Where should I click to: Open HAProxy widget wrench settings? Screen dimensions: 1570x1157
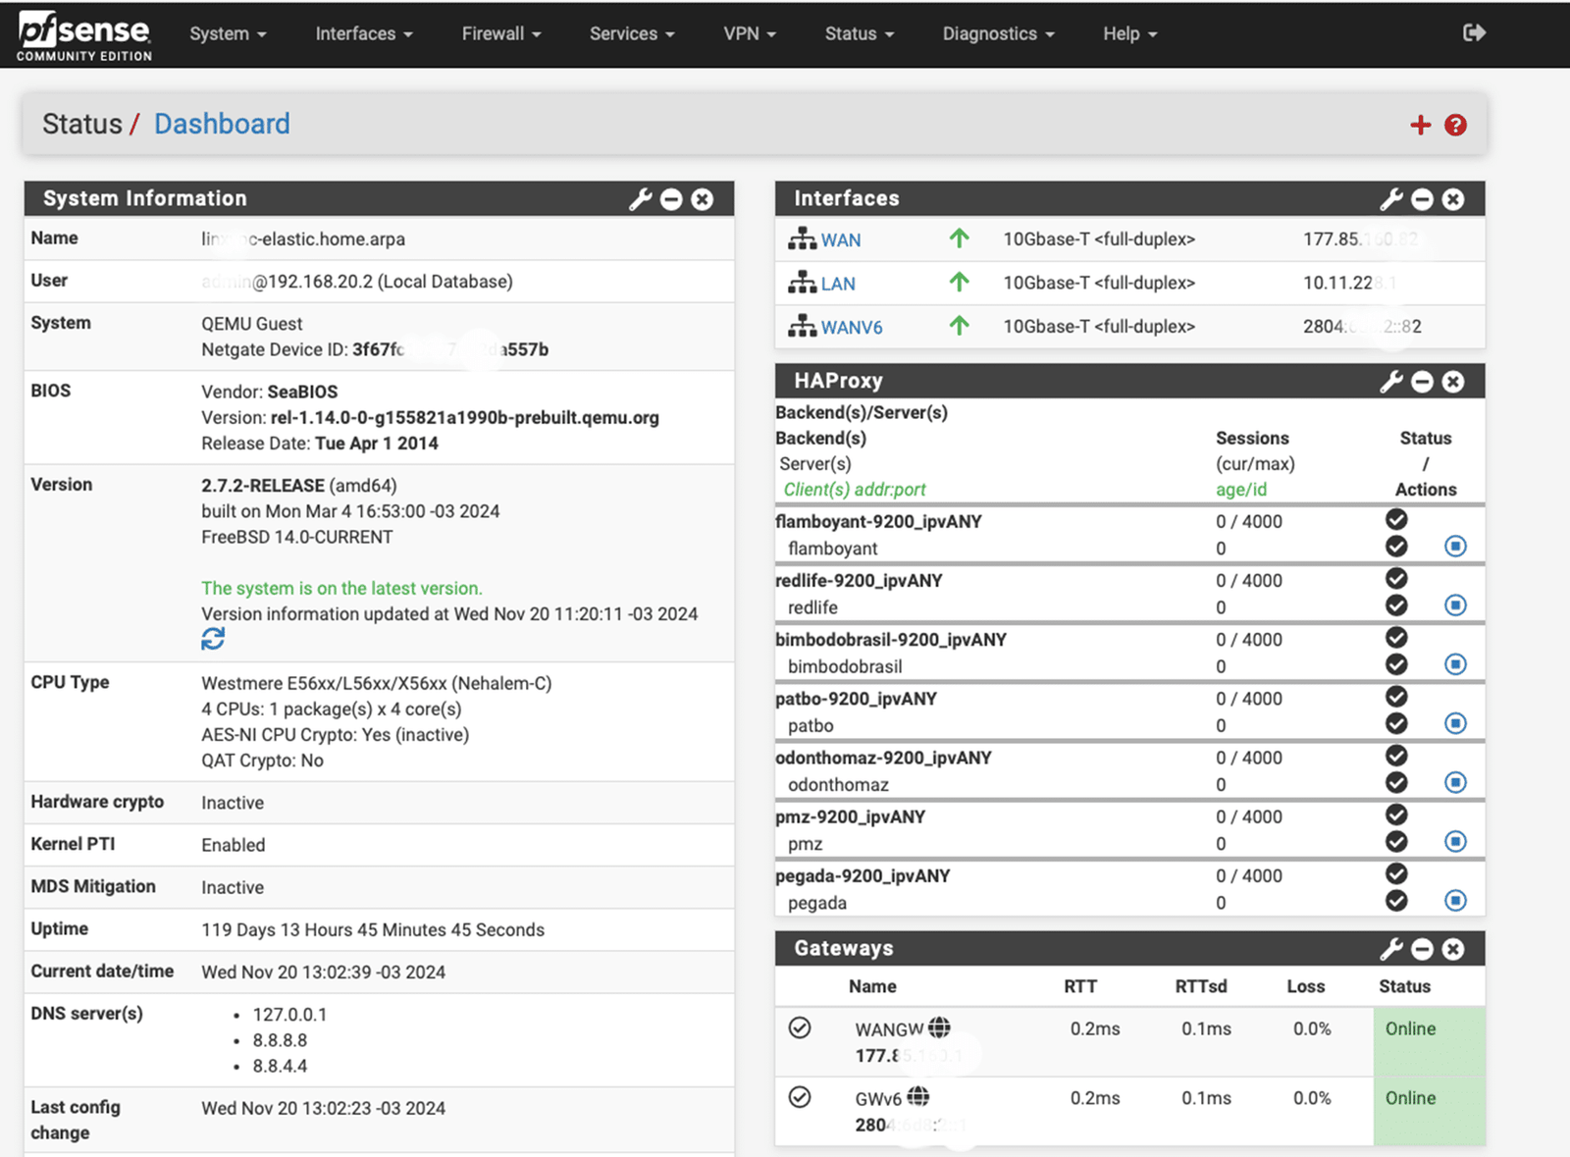(x=1391, y=382)
